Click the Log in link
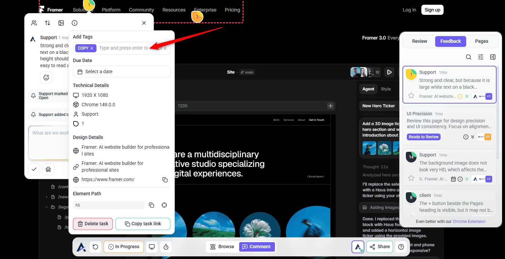Viewport: 505px width, 259px height. 409,10
